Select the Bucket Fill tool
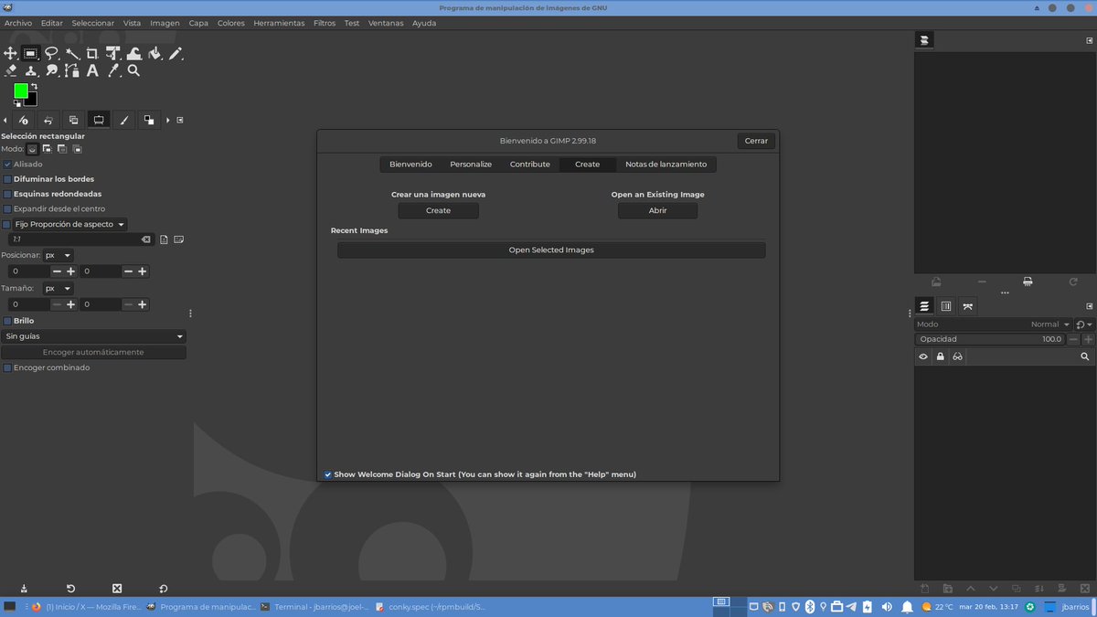The image size is (1097, 617). (154, 54)
